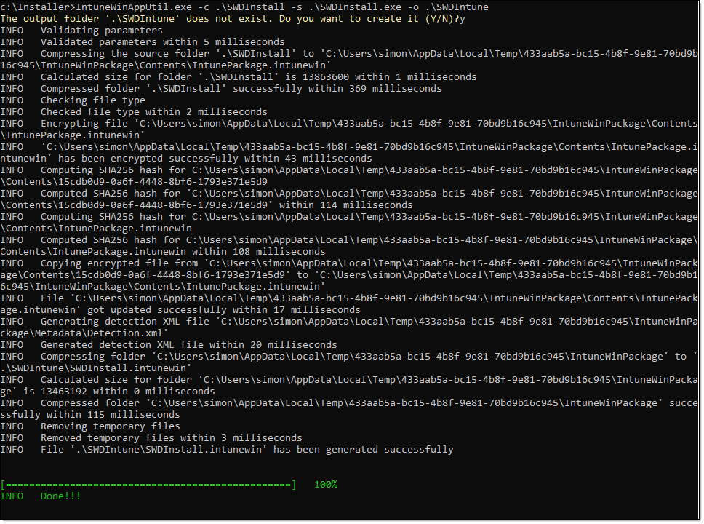Viewport: 704px width, 524px height.
Task: Click '.\SWDIntune\SWDInstall.intunewin' destination line
Action: 95,368
